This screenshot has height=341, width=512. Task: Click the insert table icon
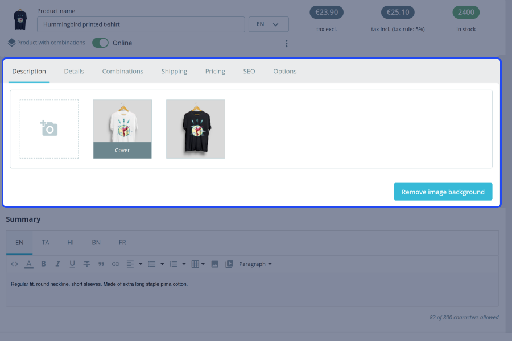tap(195, 264)
